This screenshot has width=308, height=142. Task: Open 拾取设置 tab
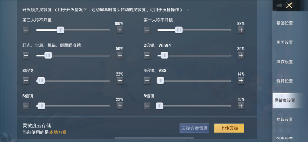click(285, 120)
